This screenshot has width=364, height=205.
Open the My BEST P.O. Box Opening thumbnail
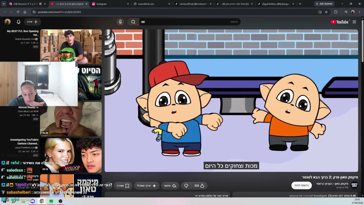(71, 46)
